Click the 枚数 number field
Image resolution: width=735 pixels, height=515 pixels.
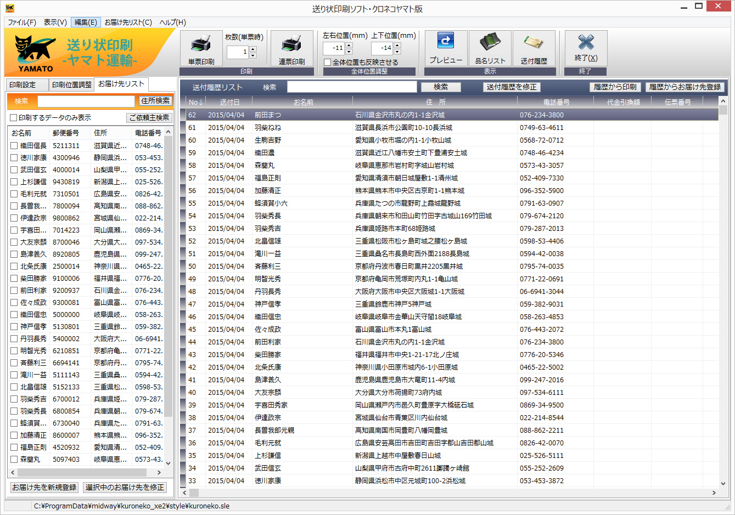238,52
